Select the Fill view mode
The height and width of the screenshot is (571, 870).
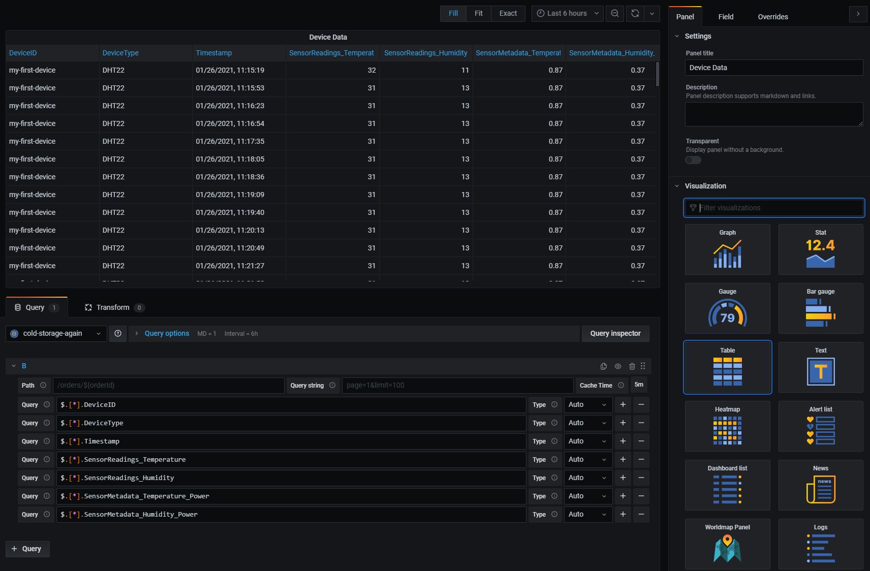[453, 14]
